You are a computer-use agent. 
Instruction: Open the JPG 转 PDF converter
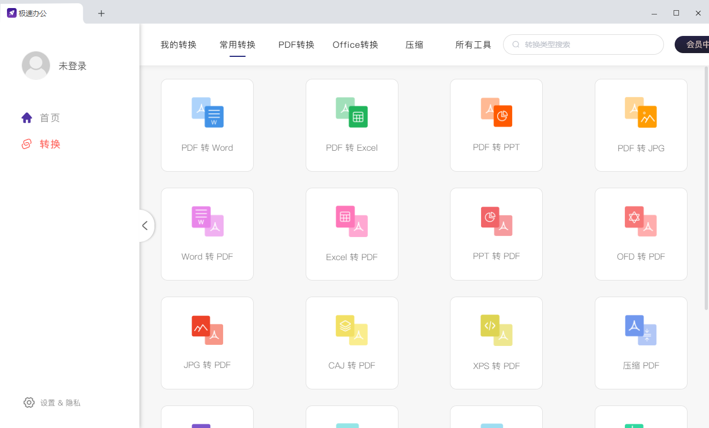207,343
